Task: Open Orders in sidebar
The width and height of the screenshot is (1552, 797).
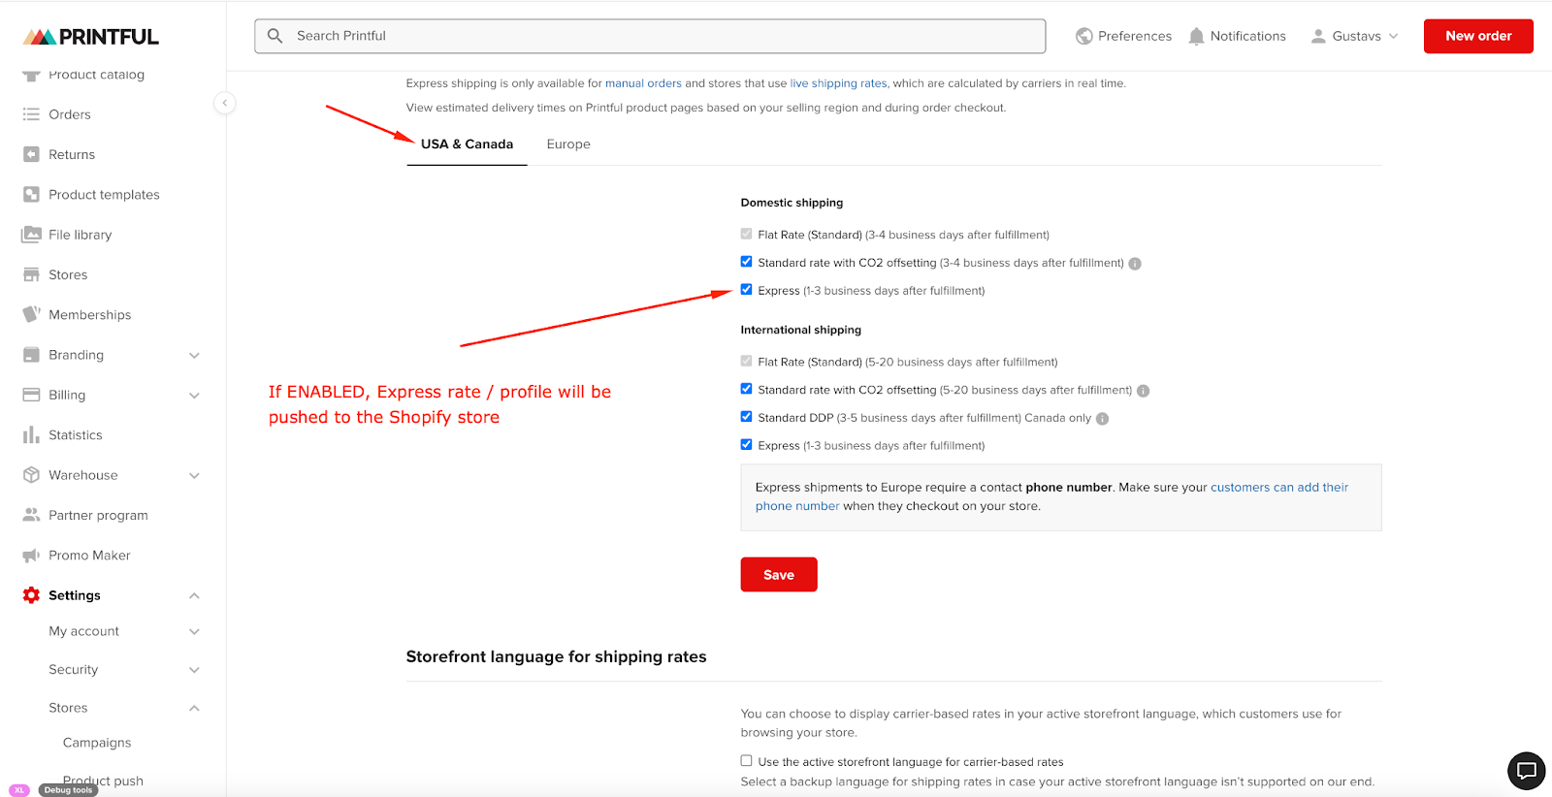Action: tap(70, 114)
